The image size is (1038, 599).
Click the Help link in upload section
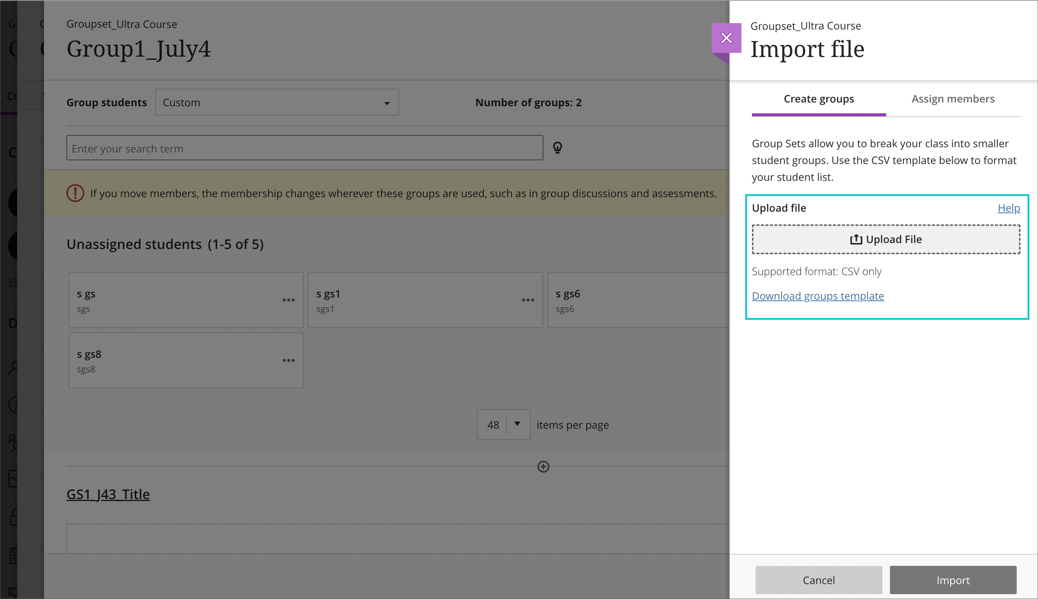[1008, 208]
